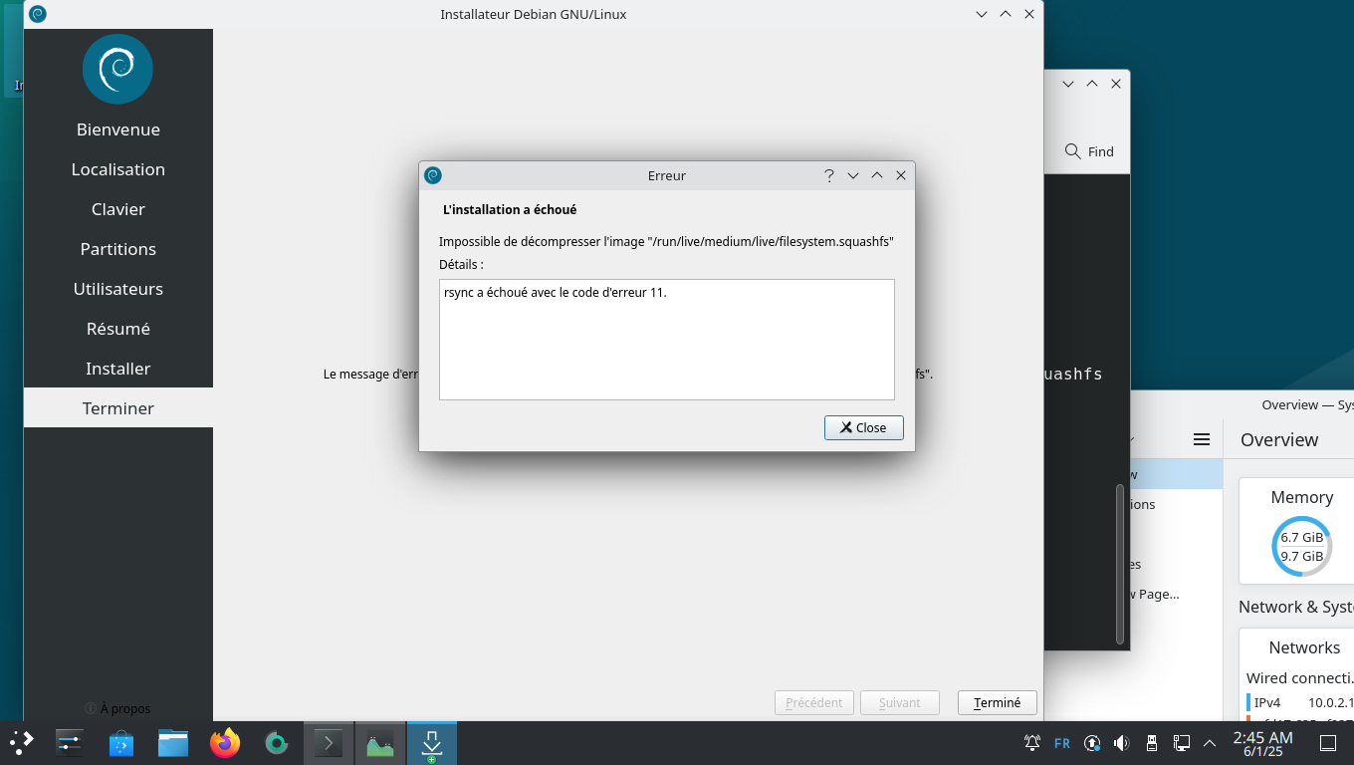The width and height of the screenshot is (1354, 765).
Task: Select the Localisation step in sidebar
Action: (118, 169)
